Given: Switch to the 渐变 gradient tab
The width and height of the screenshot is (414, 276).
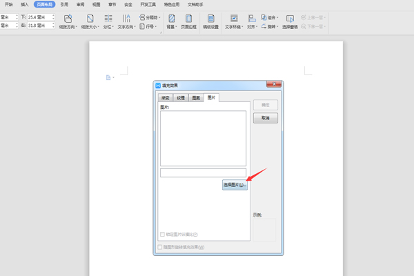Looking at the screenshot, I should [165, 98].
